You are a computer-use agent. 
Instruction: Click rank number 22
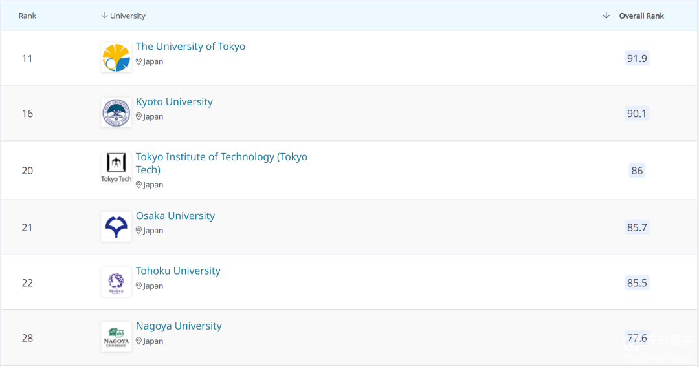click(x=27, y=282)
